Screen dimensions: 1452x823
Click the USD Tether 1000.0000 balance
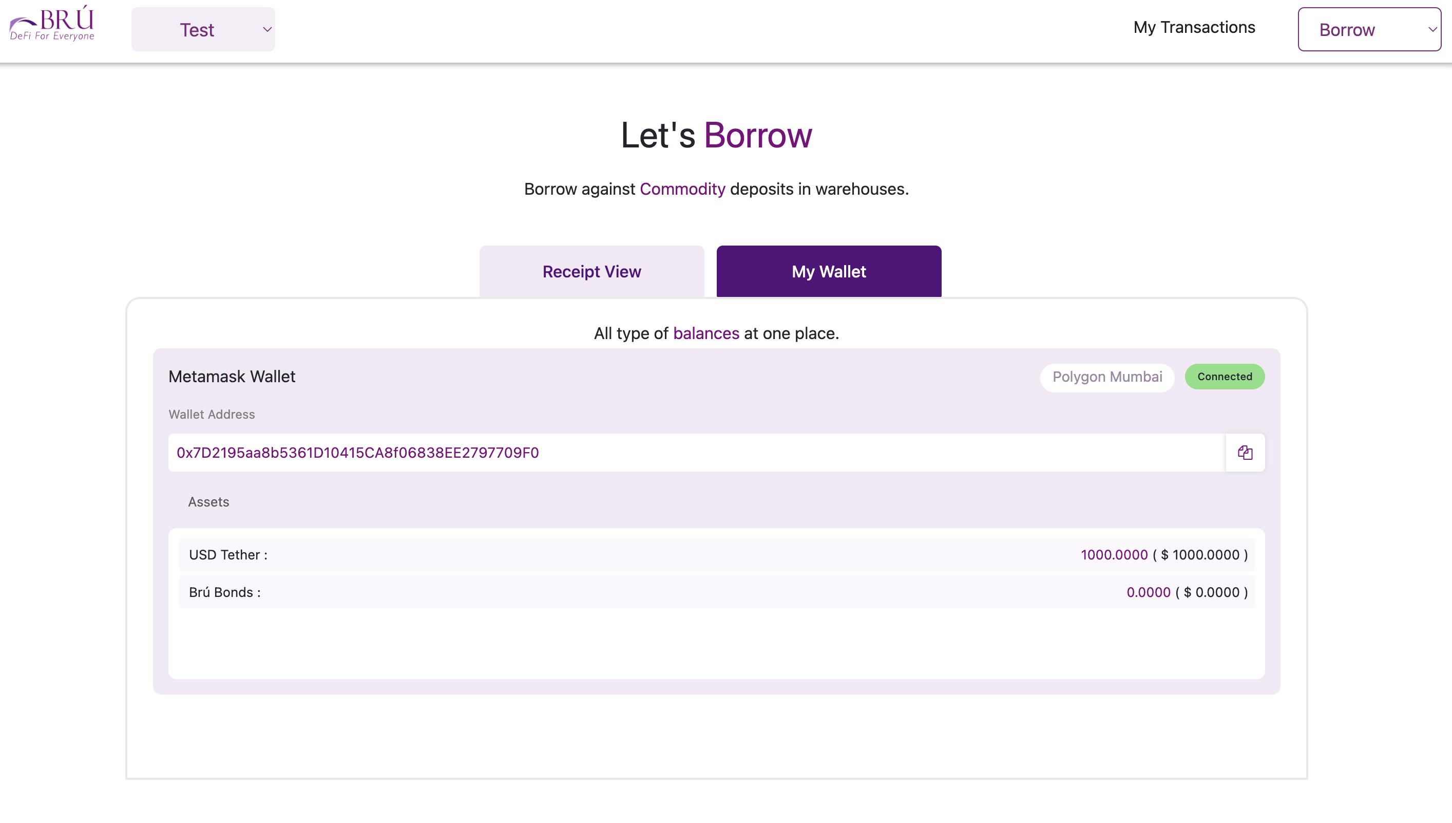[1114, 554]
